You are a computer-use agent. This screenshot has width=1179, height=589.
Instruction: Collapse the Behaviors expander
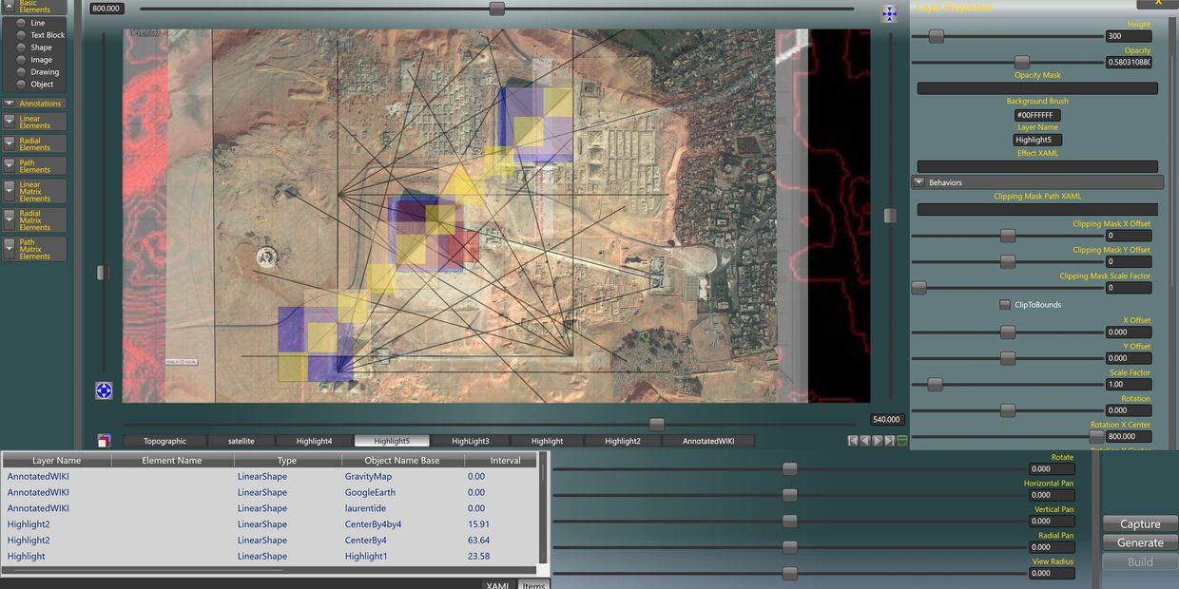[x=919, y=182]
